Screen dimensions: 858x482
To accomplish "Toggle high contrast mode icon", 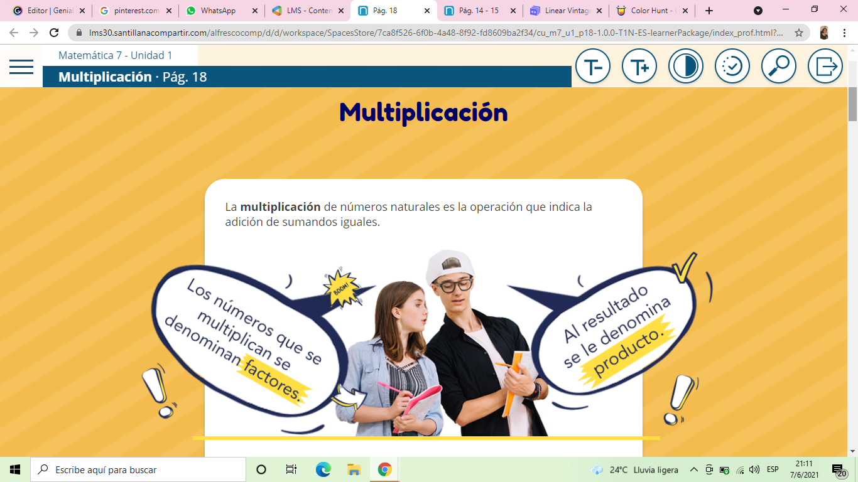I will [x=685, y=66].
